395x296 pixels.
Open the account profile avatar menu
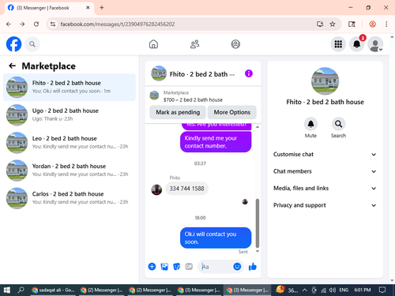(375, 44)
